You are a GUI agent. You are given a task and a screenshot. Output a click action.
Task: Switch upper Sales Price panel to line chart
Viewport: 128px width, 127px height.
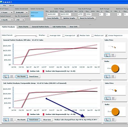pos(107,55)
